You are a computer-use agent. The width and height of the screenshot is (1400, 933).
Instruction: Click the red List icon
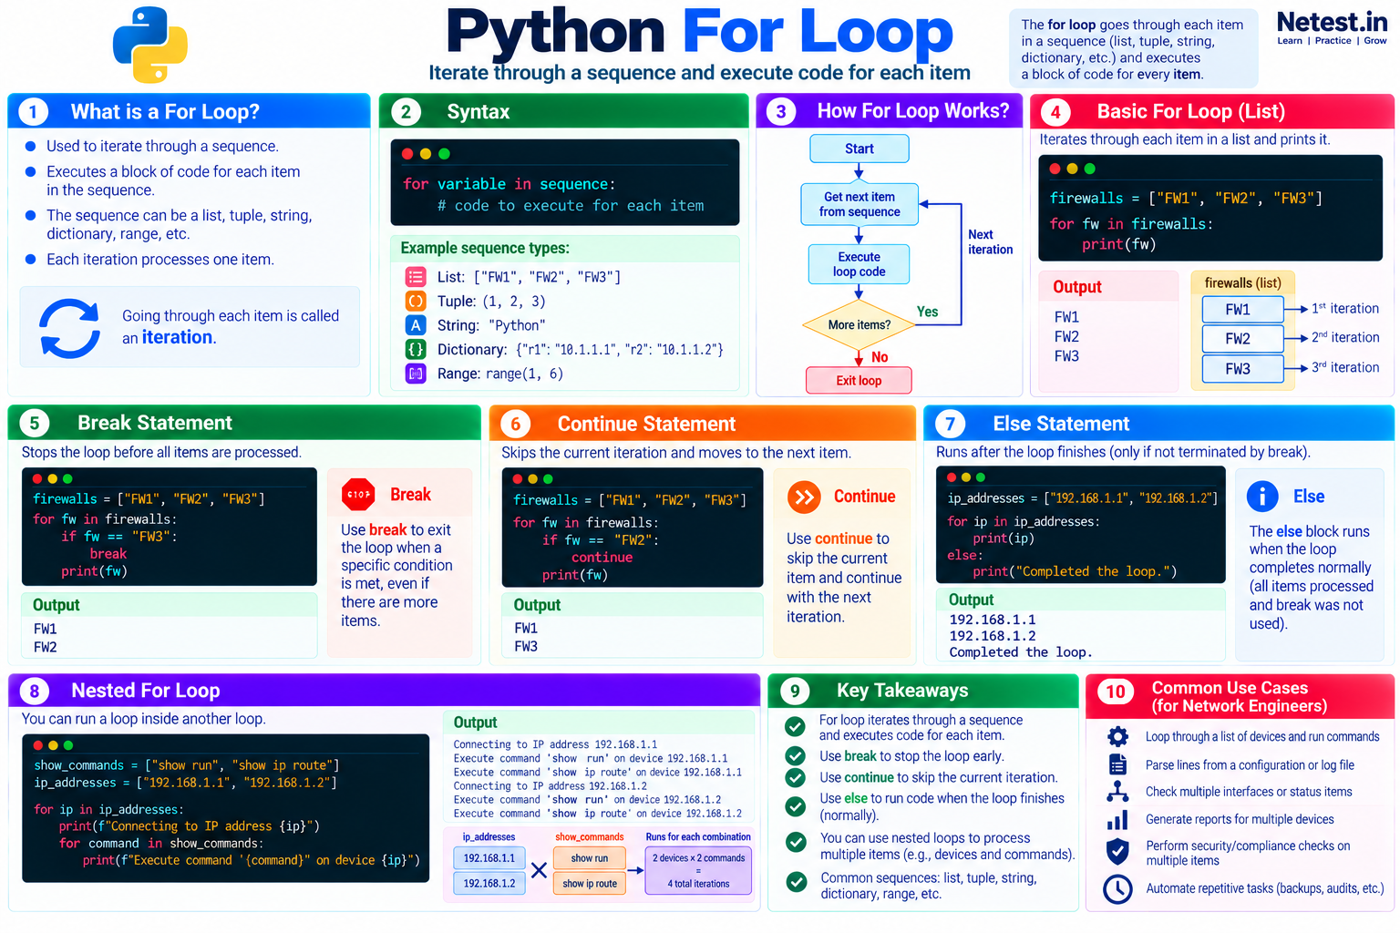point(416,277)
